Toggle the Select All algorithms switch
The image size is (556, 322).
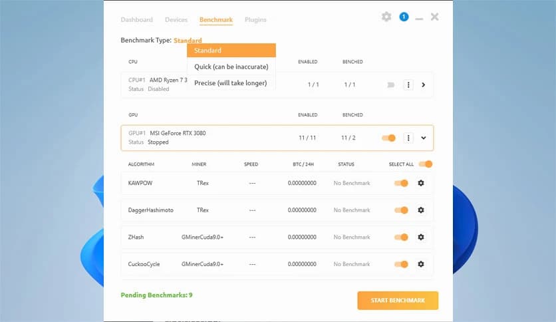tap(426, 164)
